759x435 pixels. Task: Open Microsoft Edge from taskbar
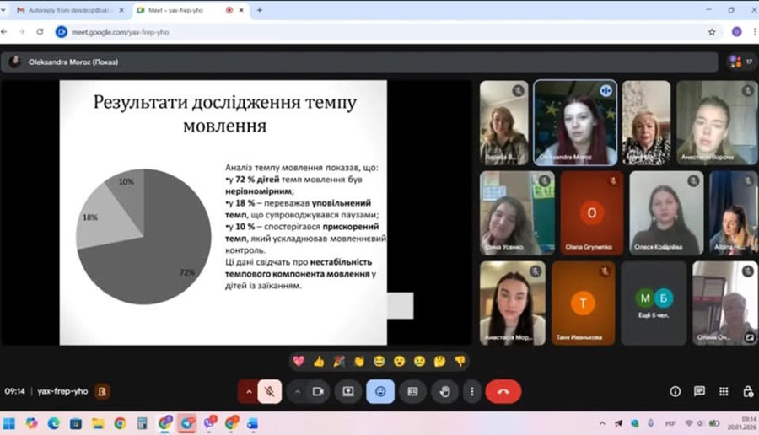[53, 424]
